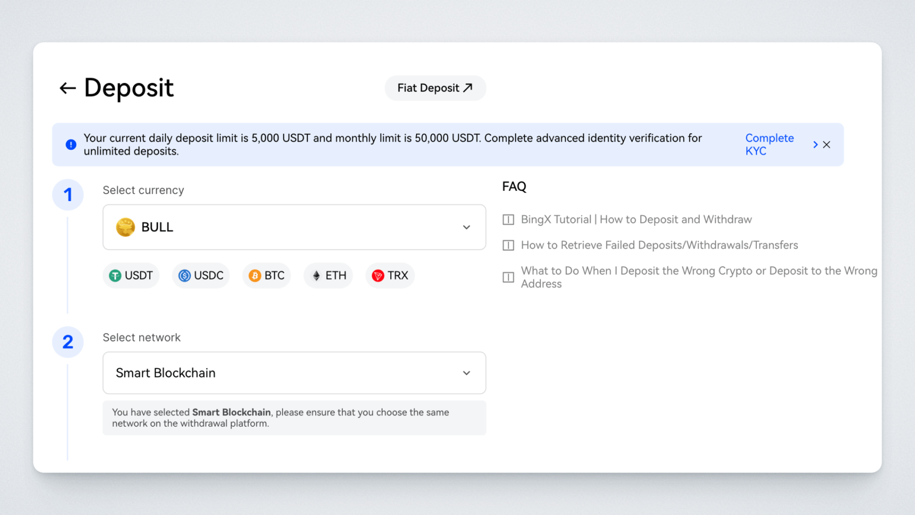Click the BULL coin icon

[125, 227]
